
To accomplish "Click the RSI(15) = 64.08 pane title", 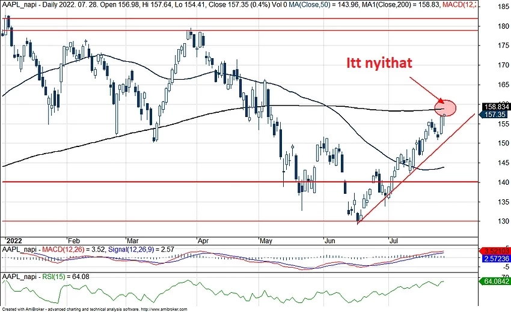I will point(66,277).
